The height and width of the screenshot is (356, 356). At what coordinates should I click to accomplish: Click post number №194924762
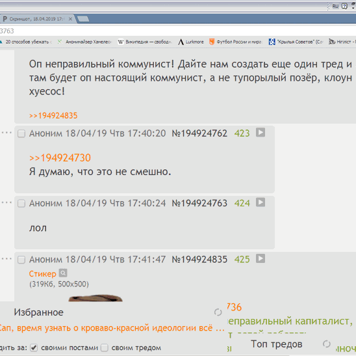tap(199, 133)
